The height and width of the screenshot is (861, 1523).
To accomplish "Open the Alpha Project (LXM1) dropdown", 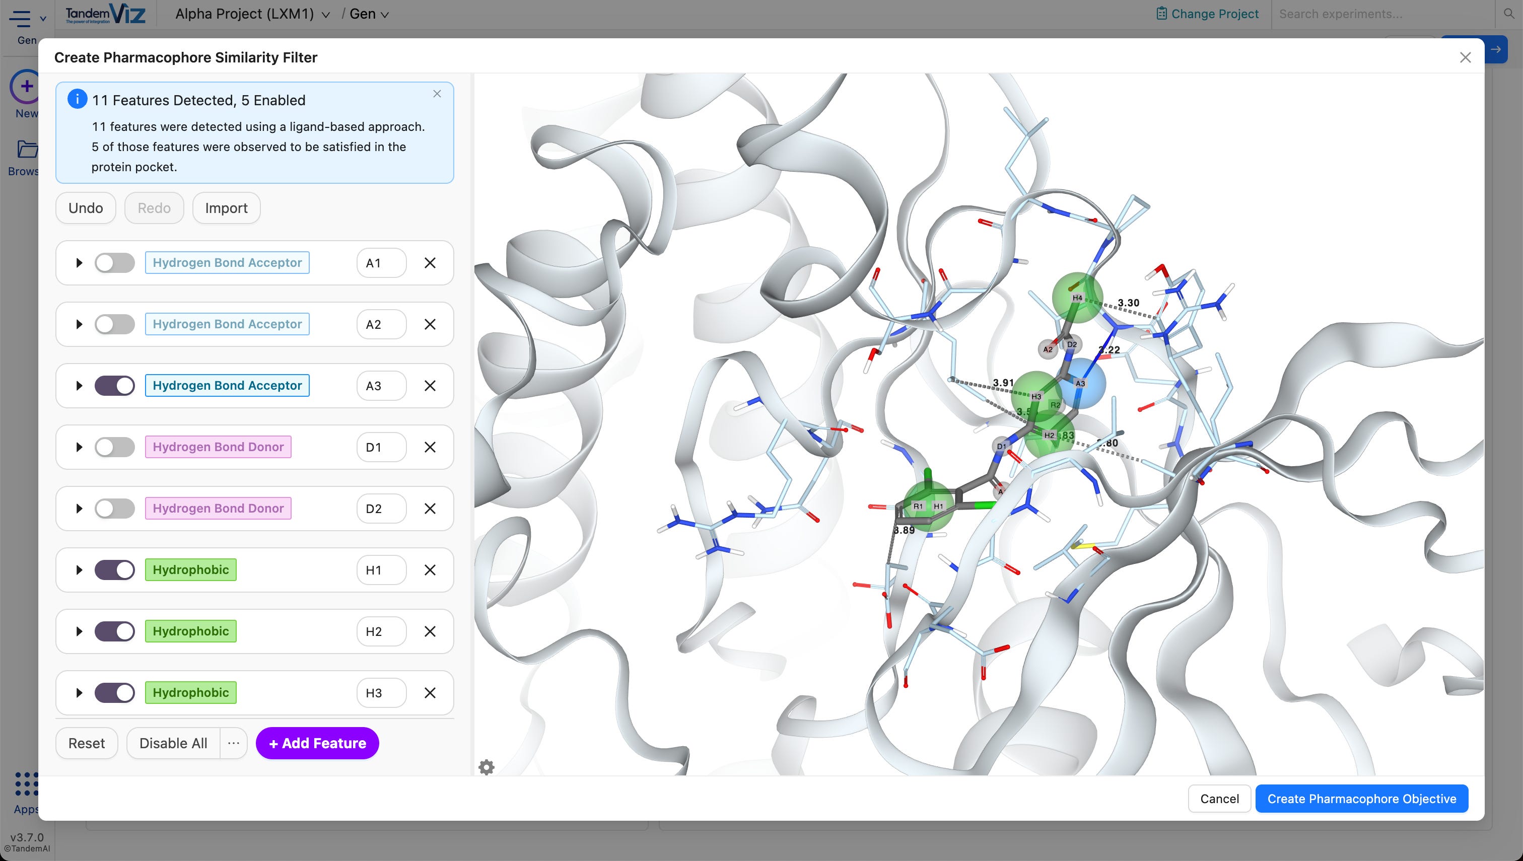I will (x=252, y=14).
